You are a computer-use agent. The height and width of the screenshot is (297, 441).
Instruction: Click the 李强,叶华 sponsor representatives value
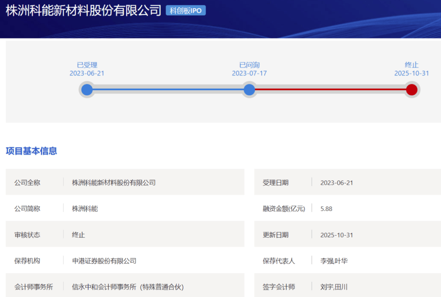coord(334,261)
